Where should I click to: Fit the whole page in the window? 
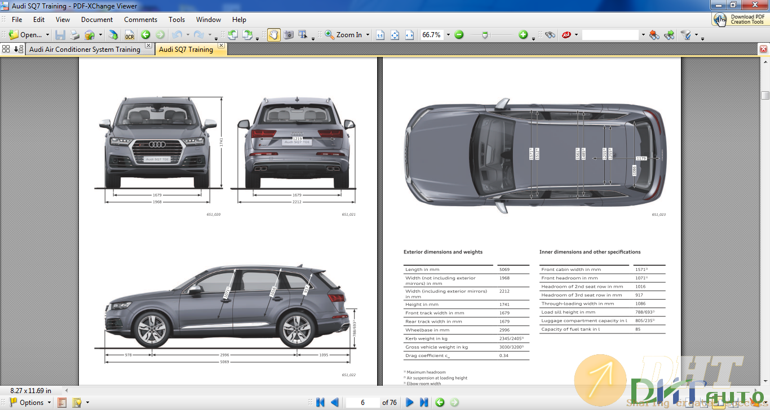tap(395, 35)
